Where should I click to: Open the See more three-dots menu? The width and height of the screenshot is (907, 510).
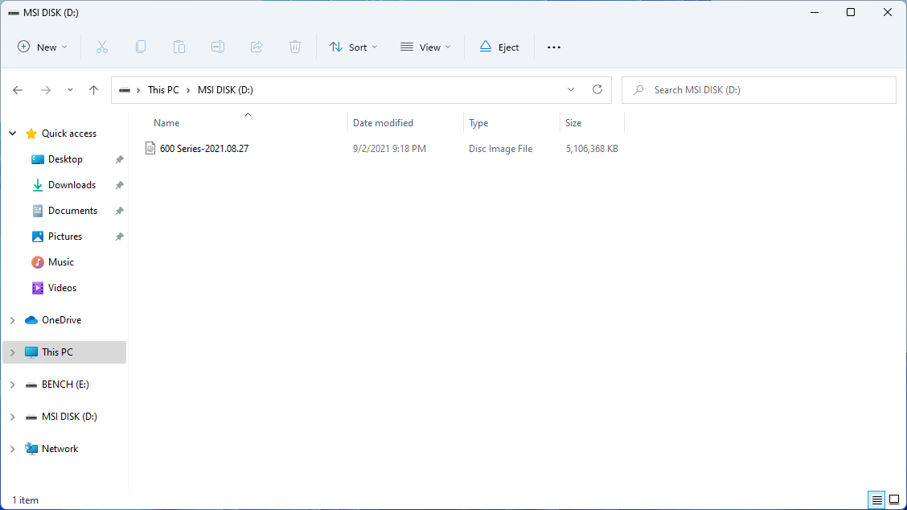click(553, 47)
